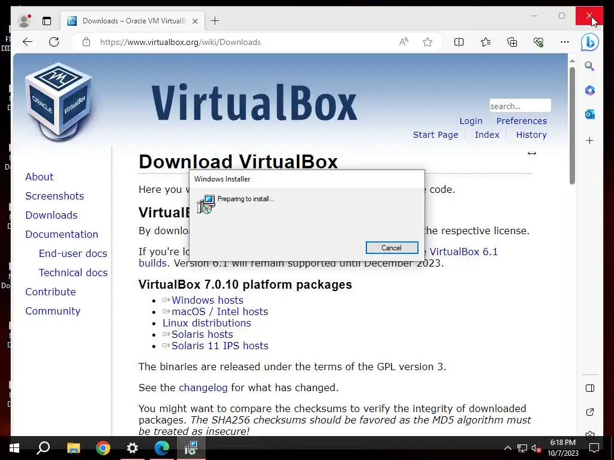
Task: Download the Solaris hosts package
Action: point(202,334)
